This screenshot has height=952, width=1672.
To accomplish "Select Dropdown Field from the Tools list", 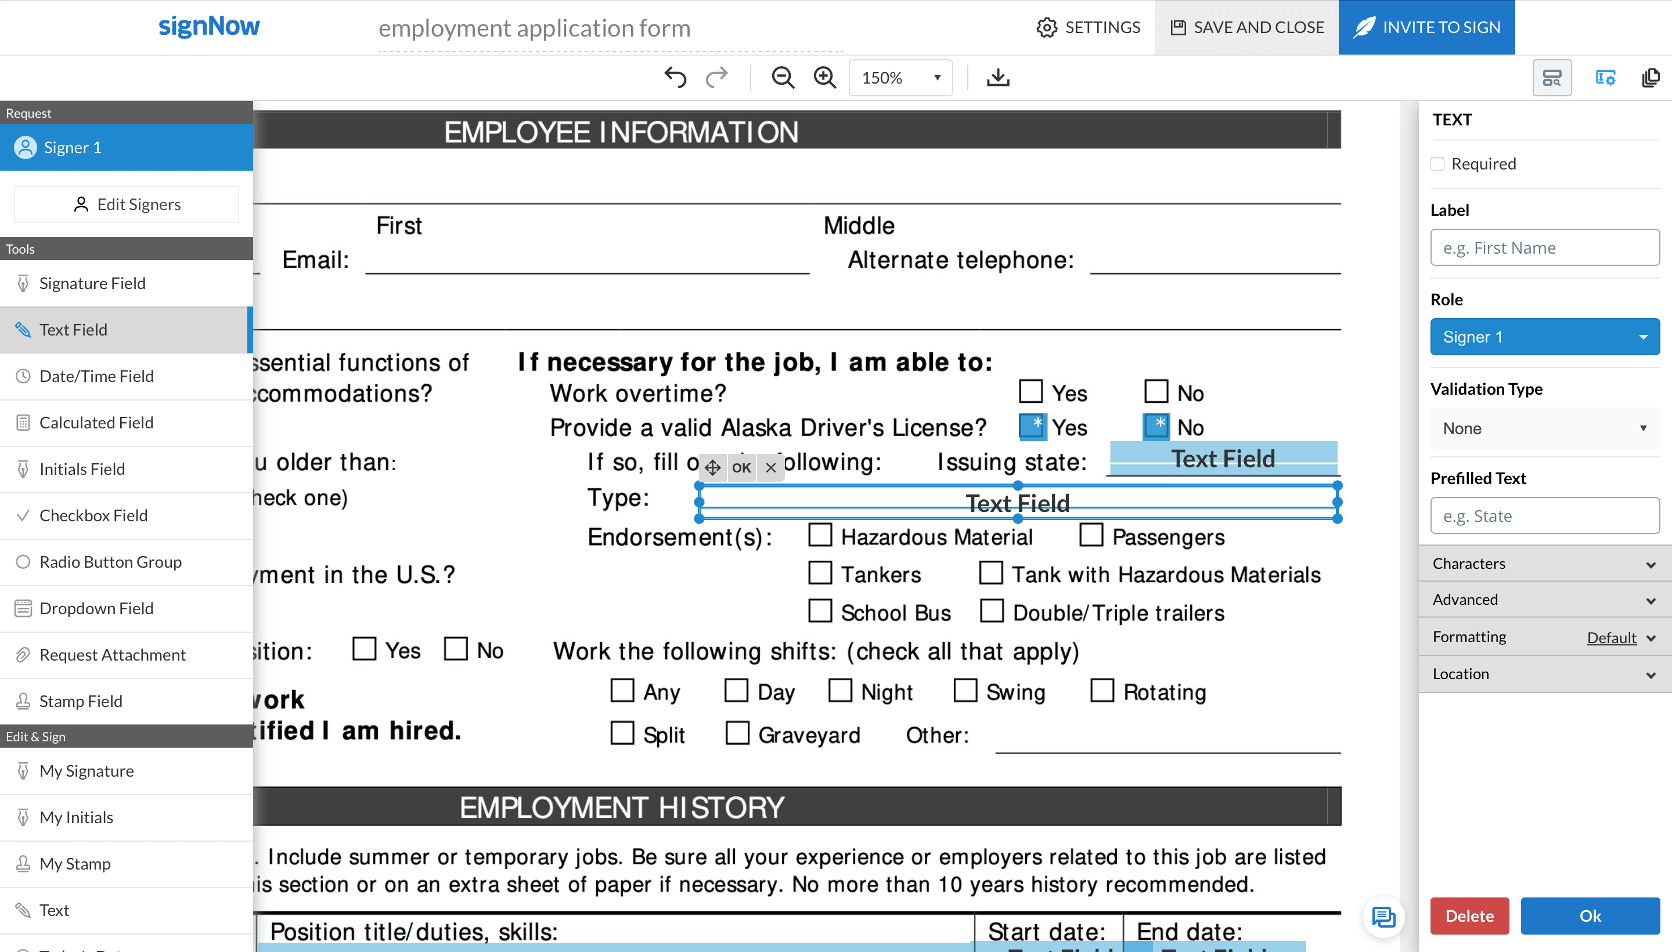I will pyautogui.click(x=96, y=608).
